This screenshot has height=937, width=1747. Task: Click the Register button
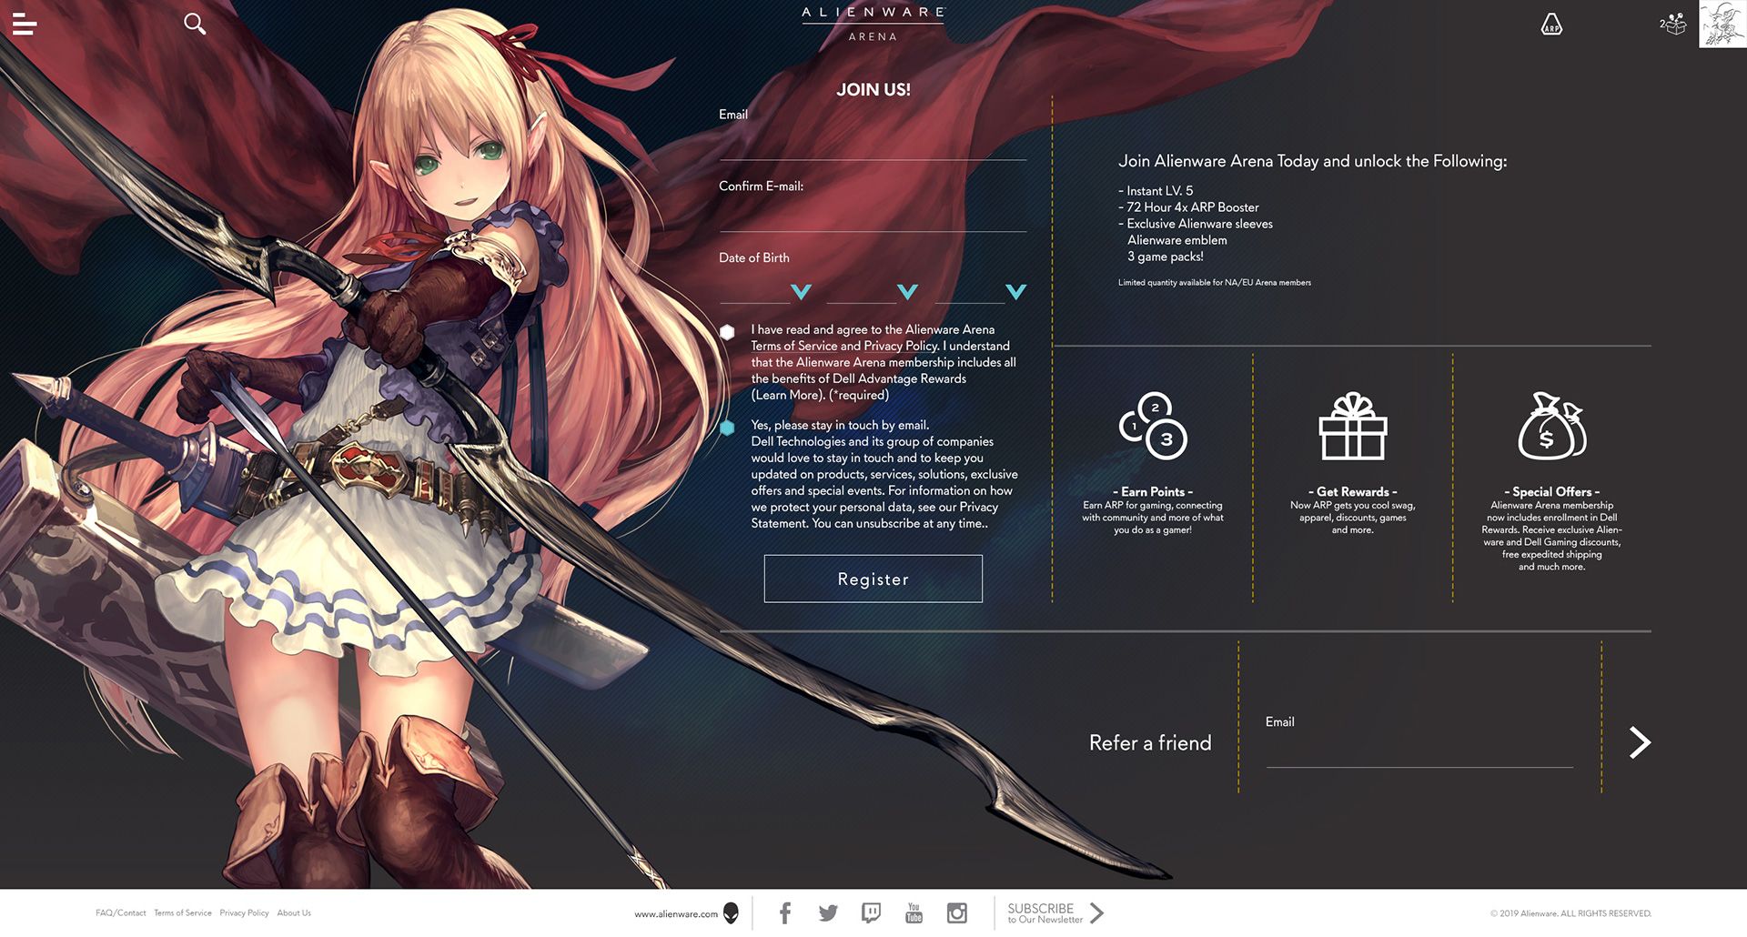pyautogui.click(x=873, y=579)
